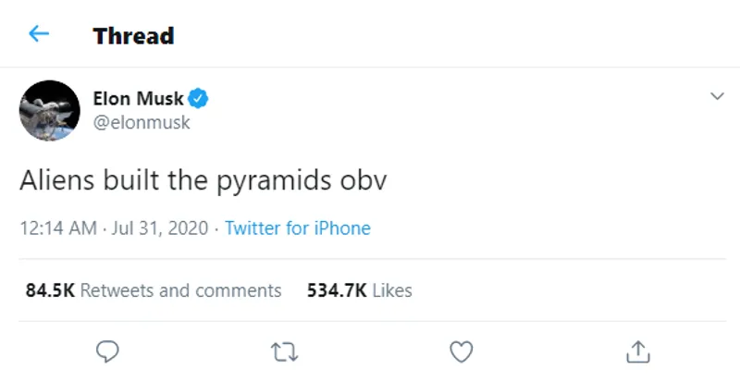Open the @elonmusk handle link
740x381 pixels.
tap(142, 122)
